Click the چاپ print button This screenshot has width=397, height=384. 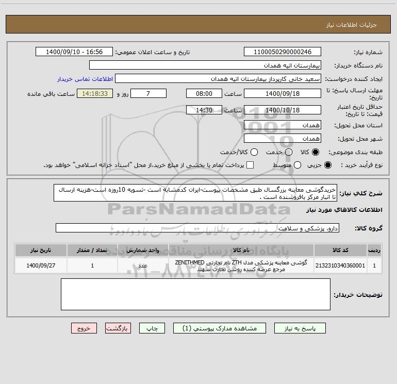pos(152,328)
